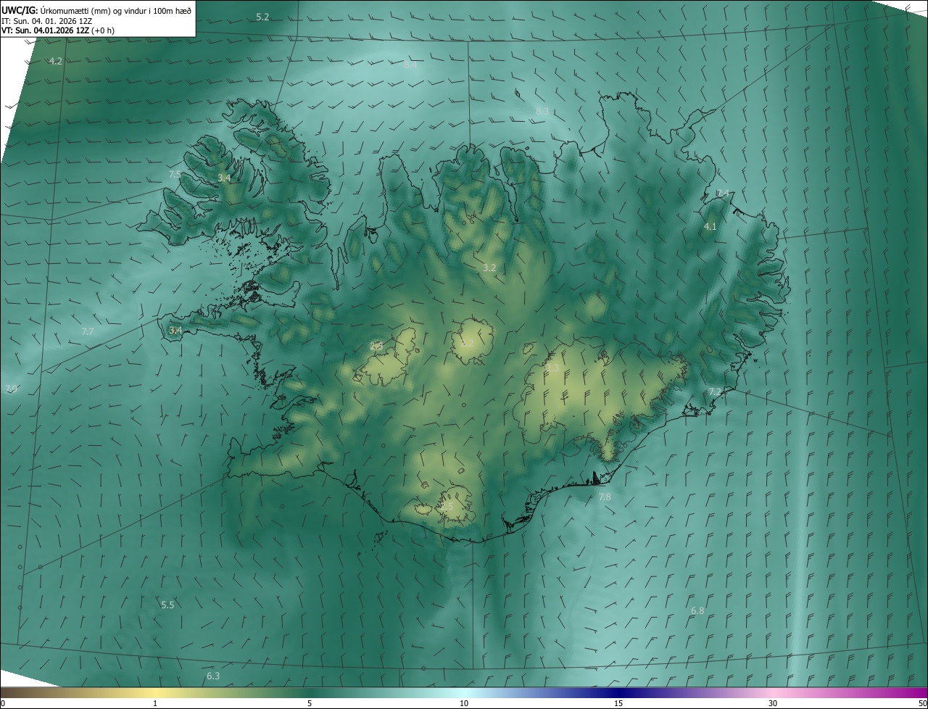928x709 pixels.
Task: Click the 3.2 value label on the map
Action: [489, 268]
